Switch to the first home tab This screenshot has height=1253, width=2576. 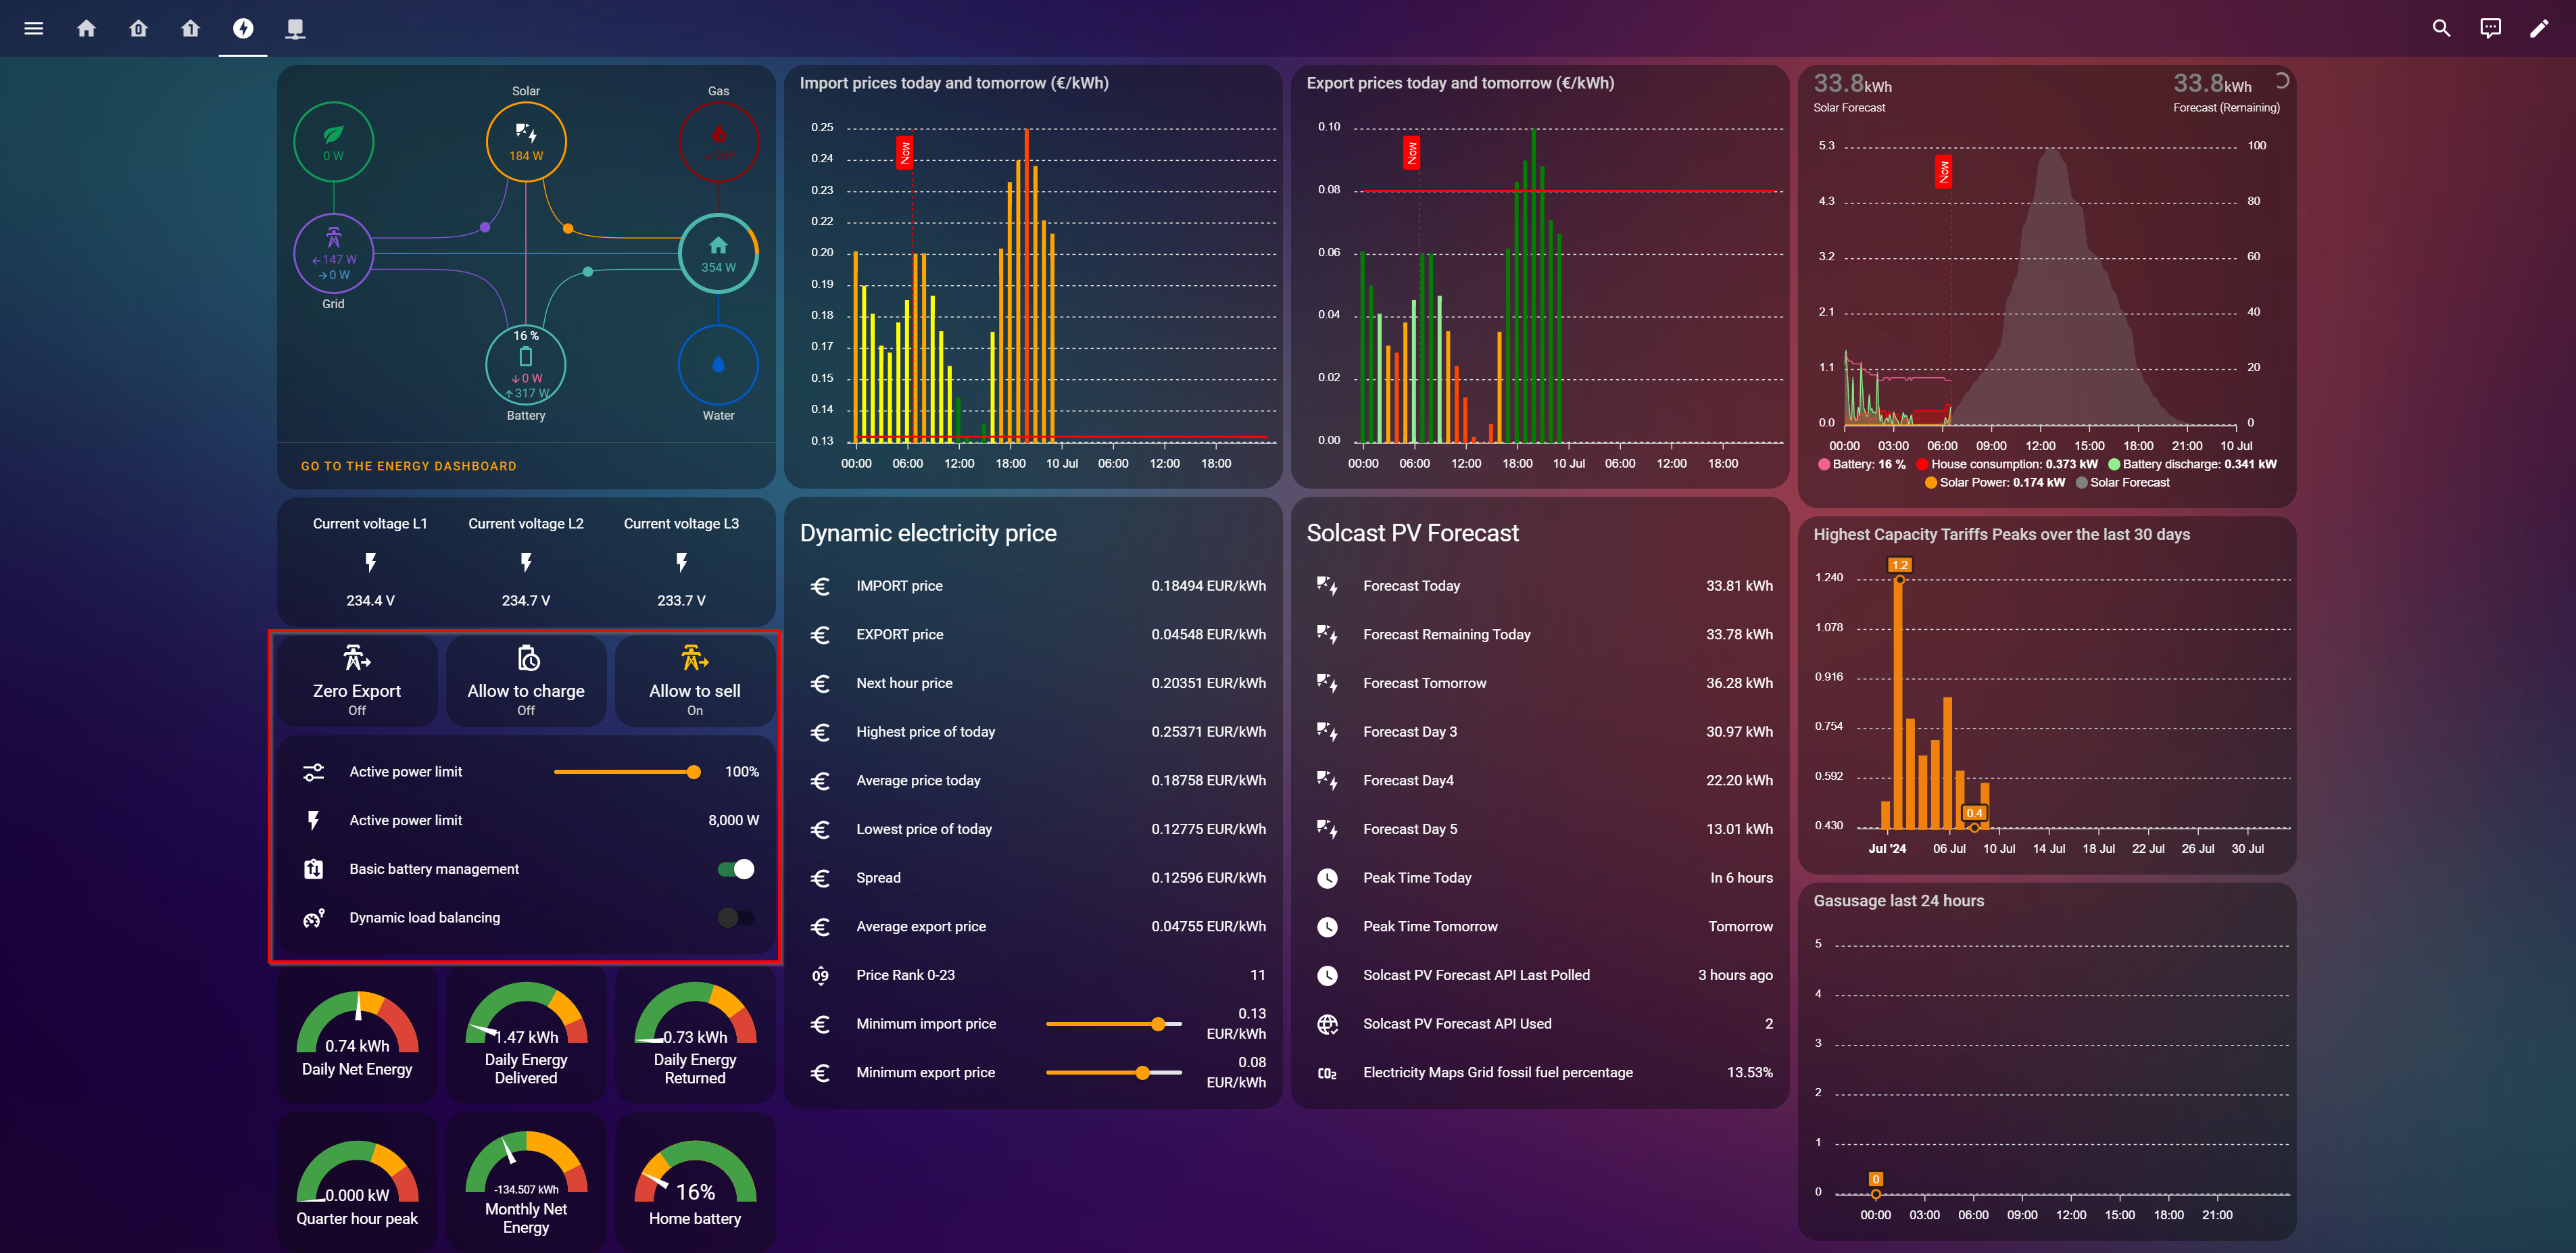[87, 28]
